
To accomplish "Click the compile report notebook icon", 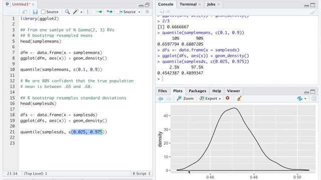I will [89, 12].
